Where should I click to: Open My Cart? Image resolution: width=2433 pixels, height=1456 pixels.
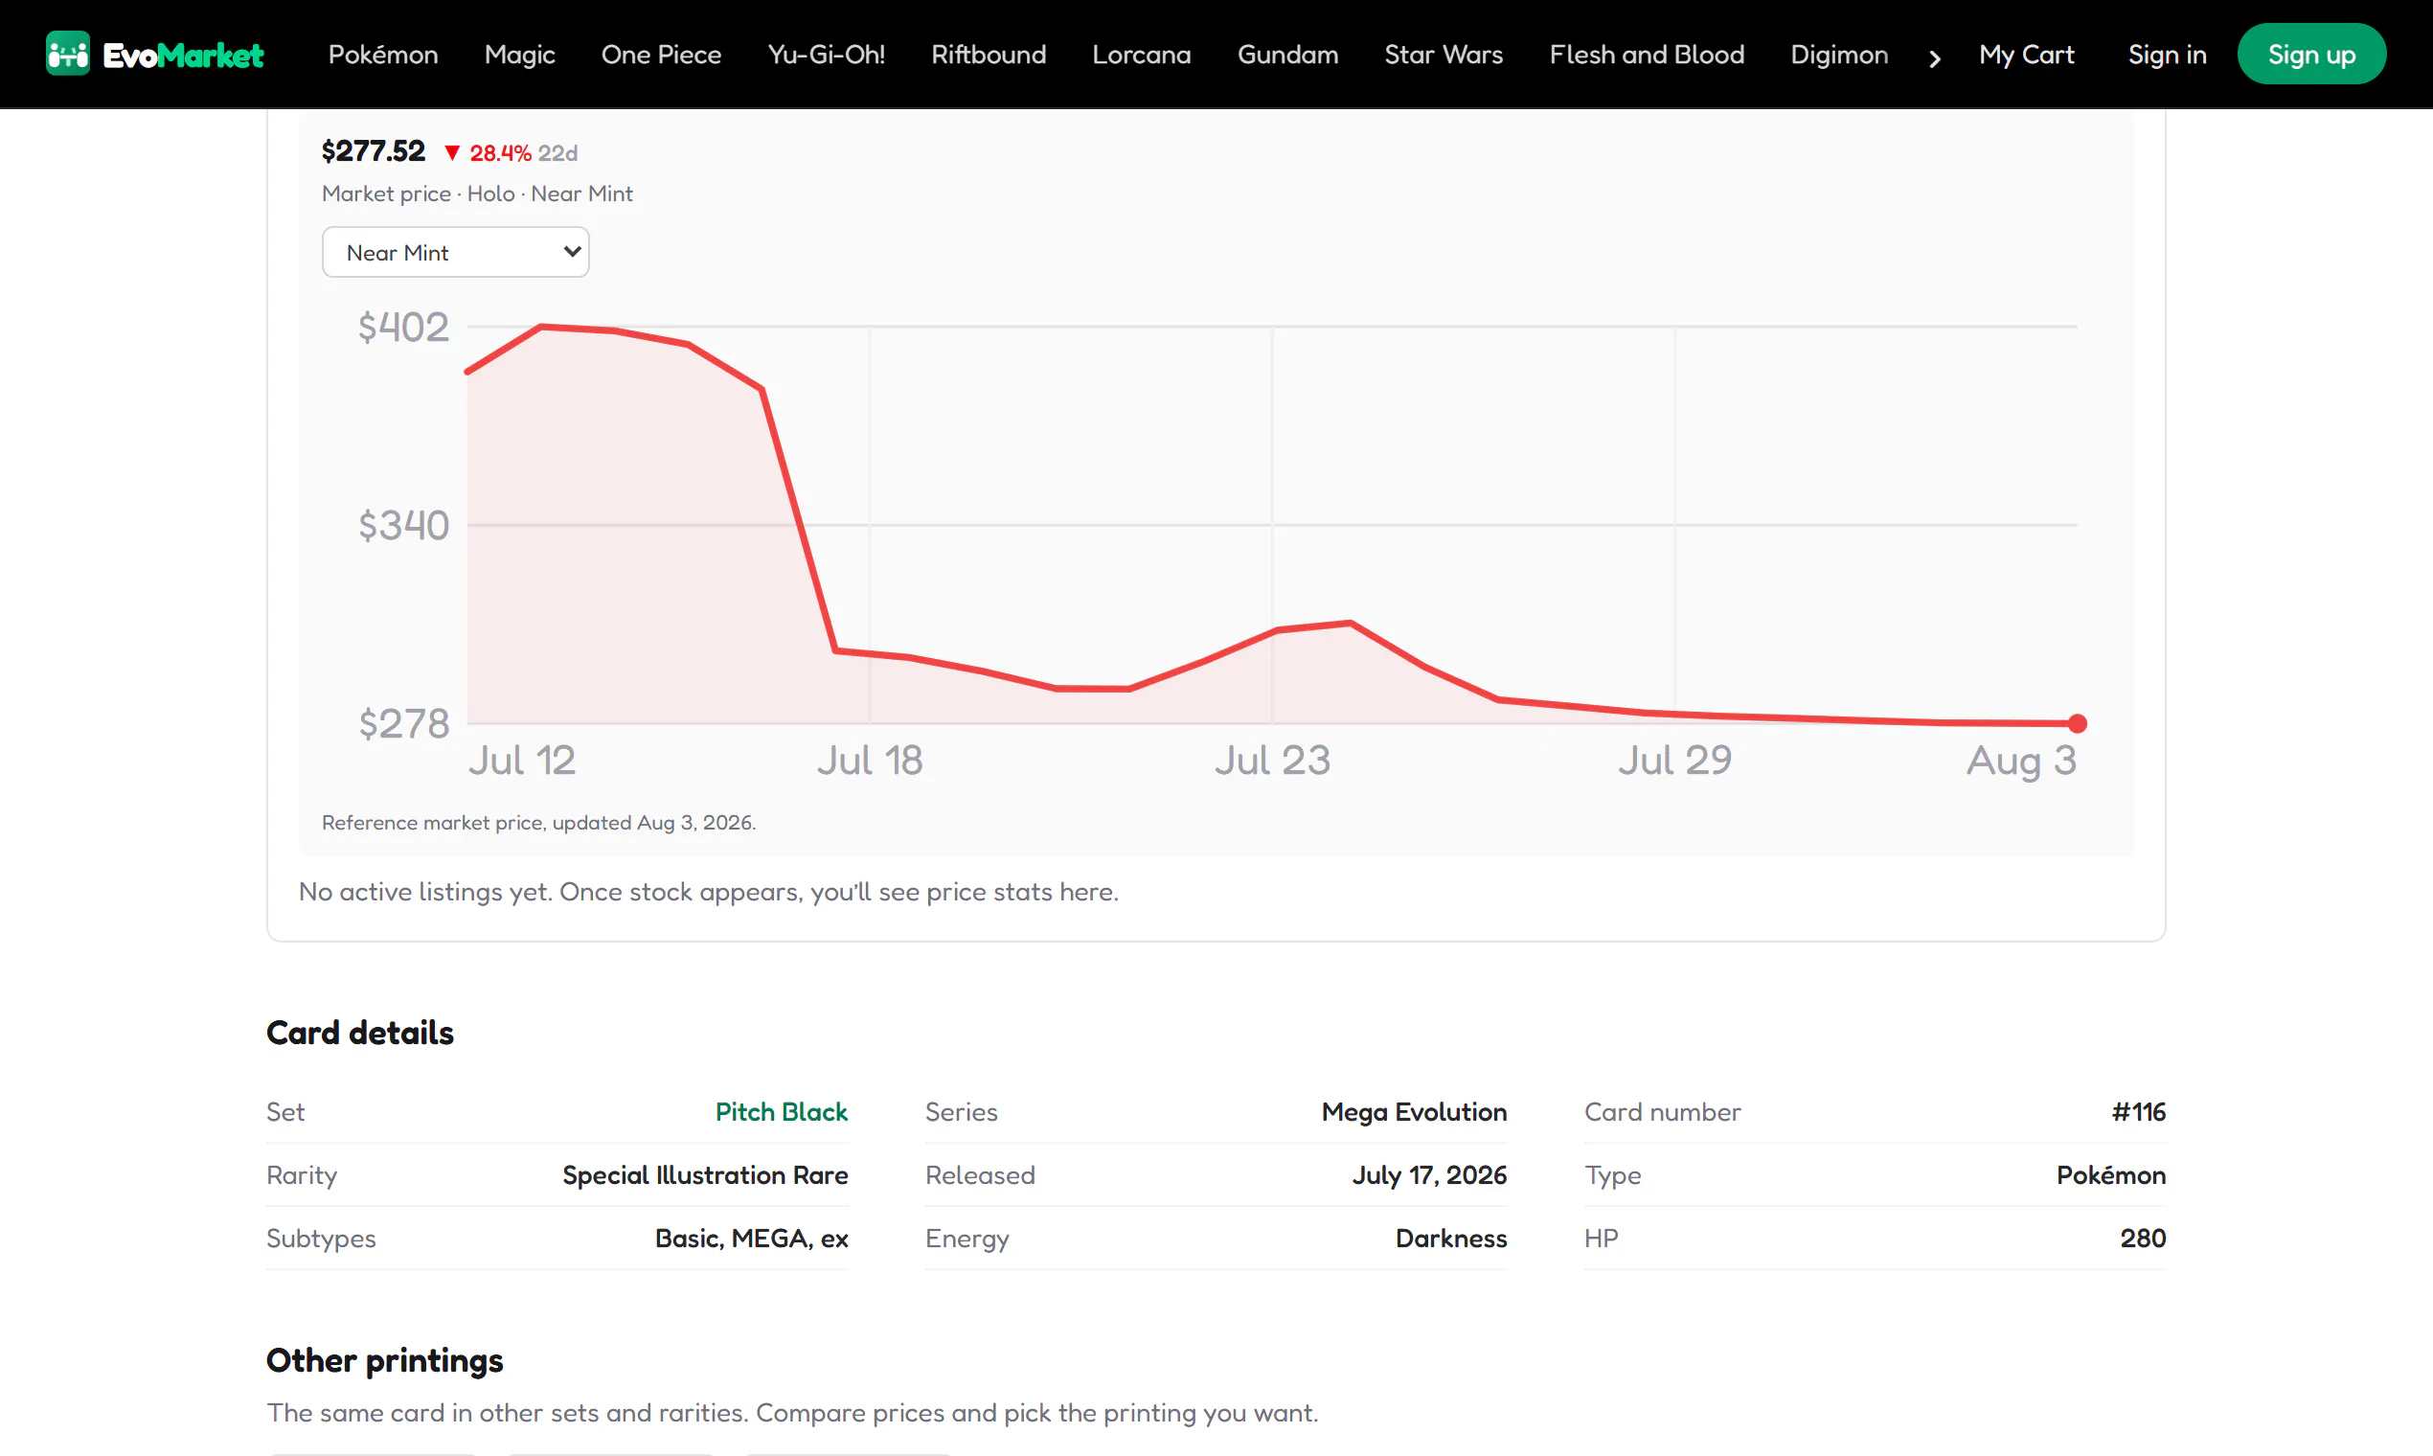click(2027, 54)
